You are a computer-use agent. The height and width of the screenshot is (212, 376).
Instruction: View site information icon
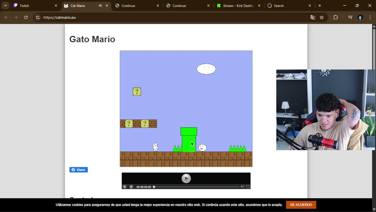click(38, 17)
